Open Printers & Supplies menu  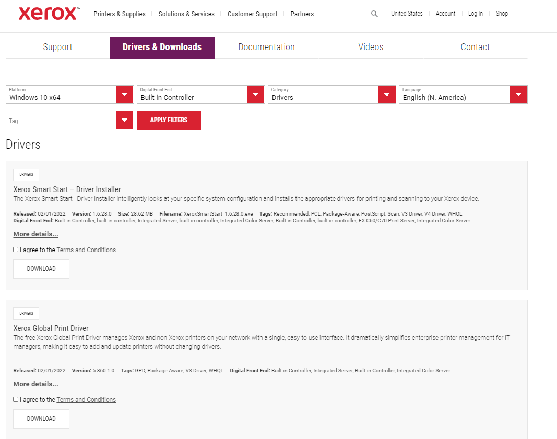point(120,14)
